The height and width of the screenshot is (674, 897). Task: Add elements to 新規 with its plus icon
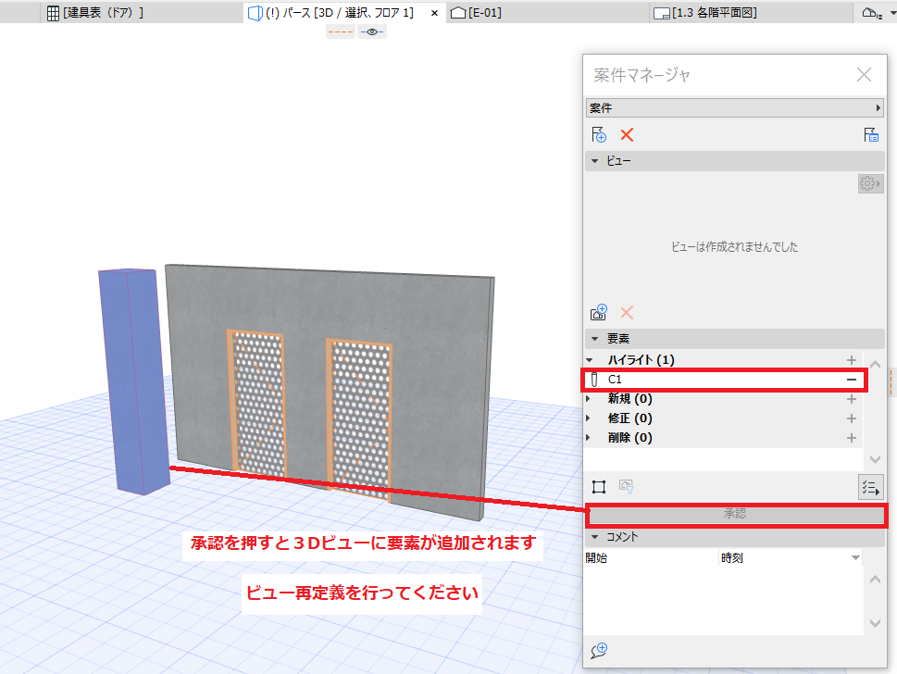pyautogui.click(x=852, y=399)
